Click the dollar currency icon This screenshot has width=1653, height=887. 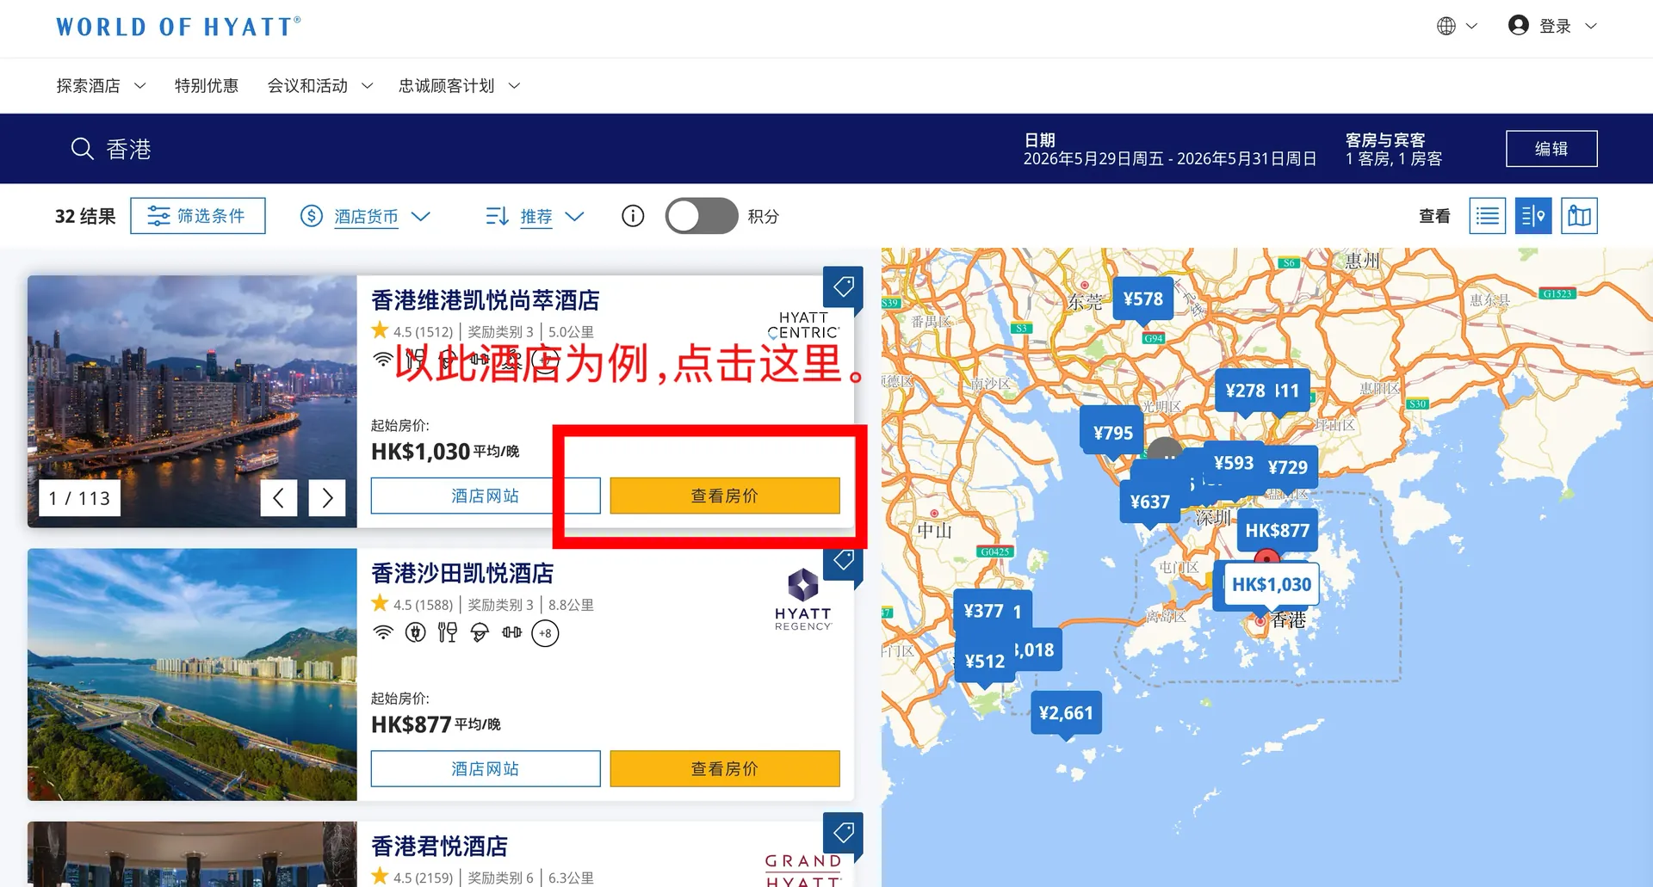pyautogui.click(x=312, y=216)
